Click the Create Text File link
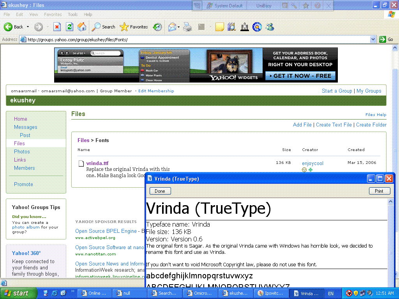The height and width of the screenshot is (299, 399). point(334,125)
